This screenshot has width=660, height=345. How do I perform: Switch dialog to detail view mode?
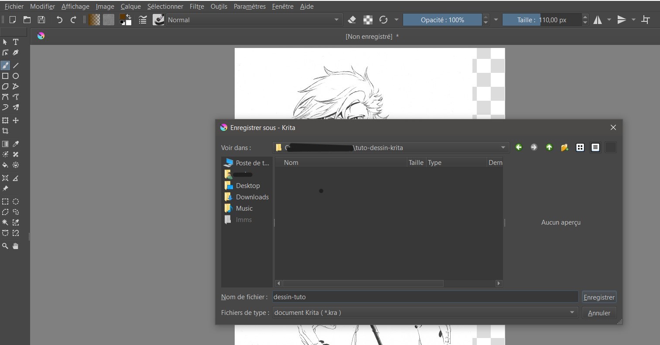595,147
